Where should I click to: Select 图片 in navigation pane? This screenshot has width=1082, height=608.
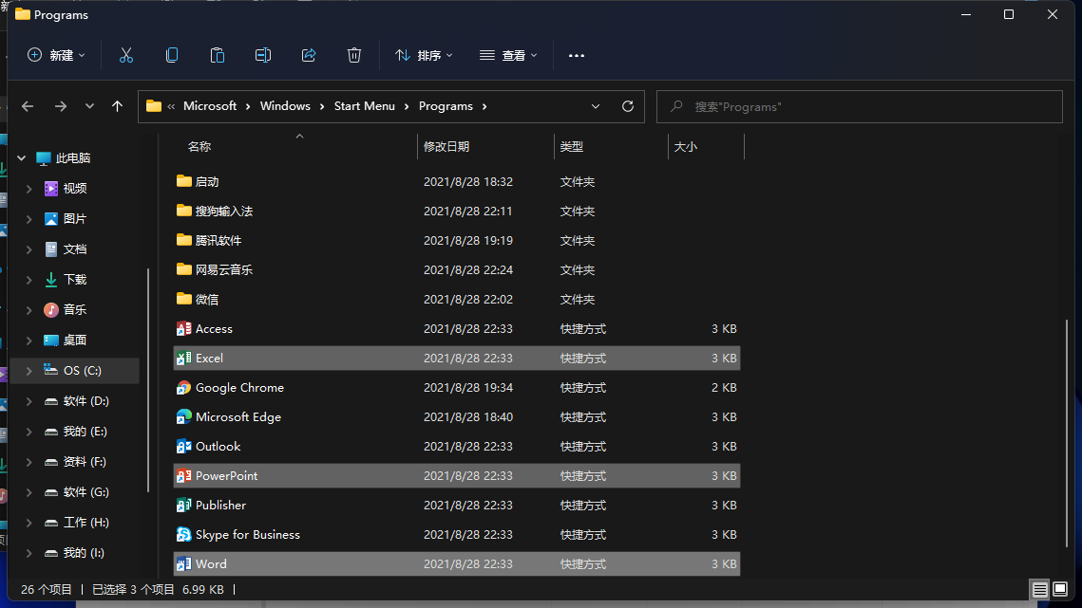pos(74,218)
